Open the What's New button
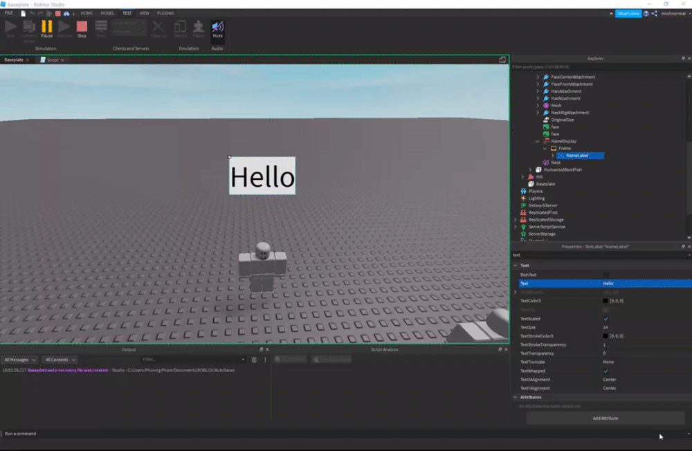692x451 pixels. point(628,14)
